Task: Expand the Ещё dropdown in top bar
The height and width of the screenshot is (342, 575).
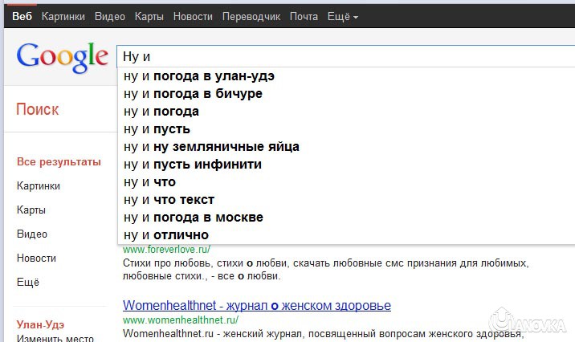Action: [x=342, y=17]
